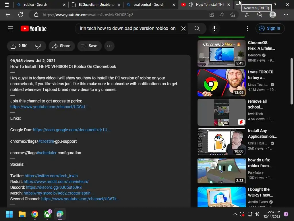Click the page vertical scrollbar

pyautogui.click(x=292, y=81)
